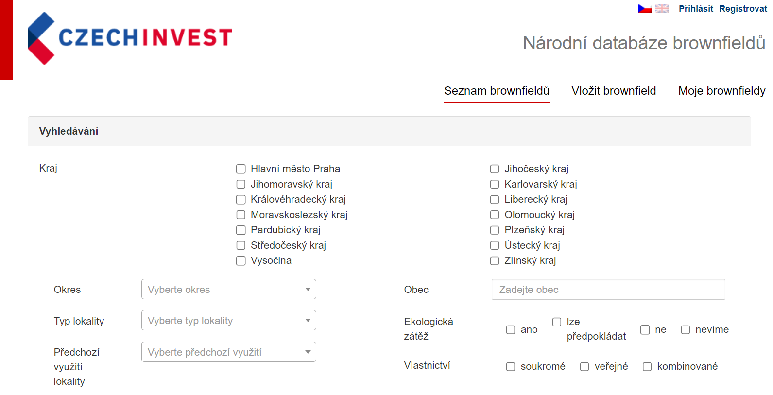Switch language with the Czech flag icon
The height and width of the screenshot is (395, 773).
pyautogui.click(x=644, y=9)
